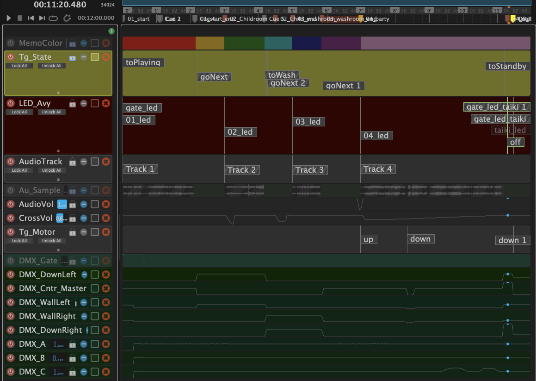Delete the LED_Avy track
Screen dimensions: 536x381
coord(105,103)
